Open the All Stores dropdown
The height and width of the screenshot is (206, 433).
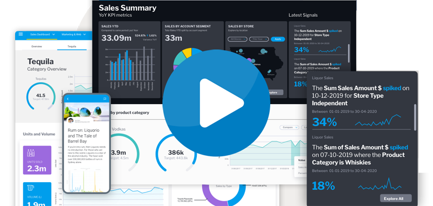click(x=237, y=39)
